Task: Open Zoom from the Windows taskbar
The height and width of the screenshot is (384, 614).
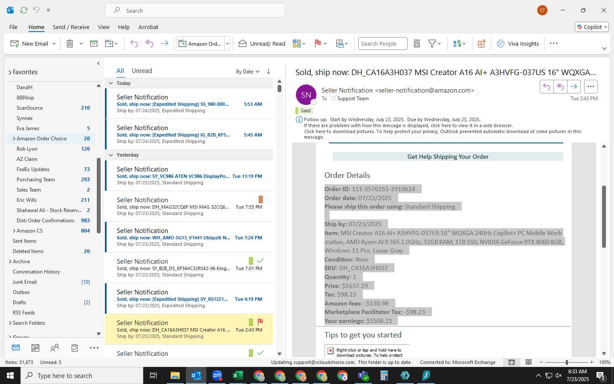Action: [x=217, y=375]
